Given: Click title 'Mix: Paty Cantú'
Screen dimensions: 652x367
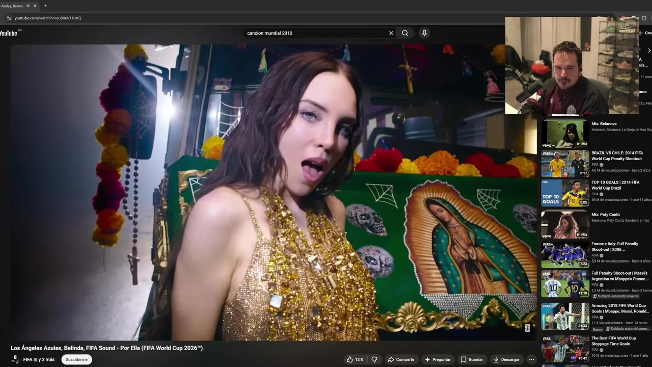Looking at the screenshot, I should pyautogui.click(x=606, y=215).
